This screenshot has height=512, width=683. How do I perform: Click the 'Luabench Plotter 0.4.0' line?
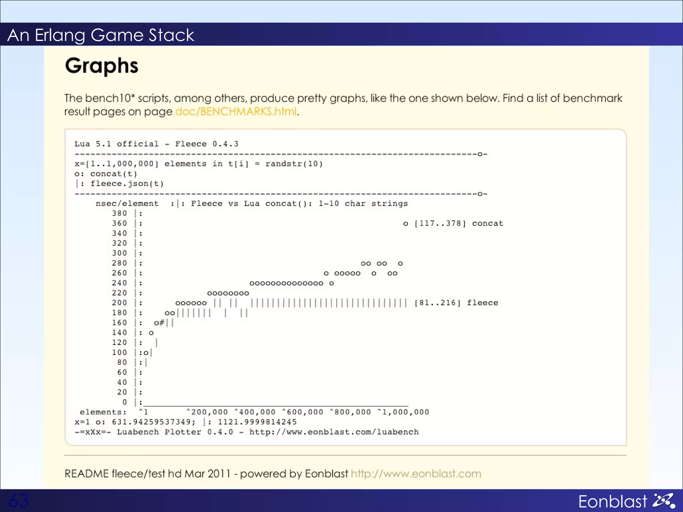(x=246, y=432)
